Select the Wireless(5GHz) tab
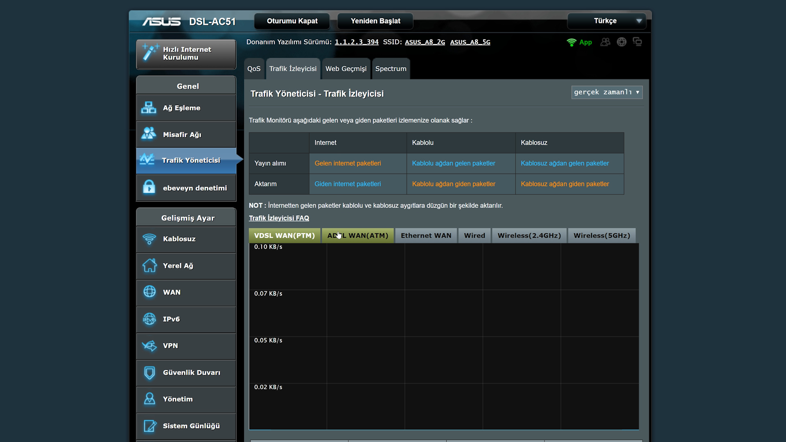 point(602,235)
